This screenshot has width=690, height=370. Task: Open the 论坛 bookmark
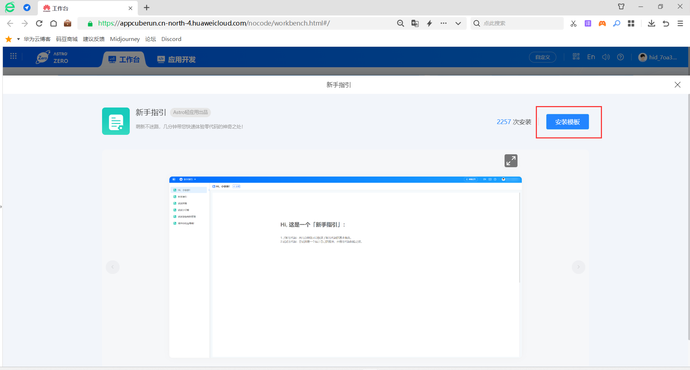[151, 39]
